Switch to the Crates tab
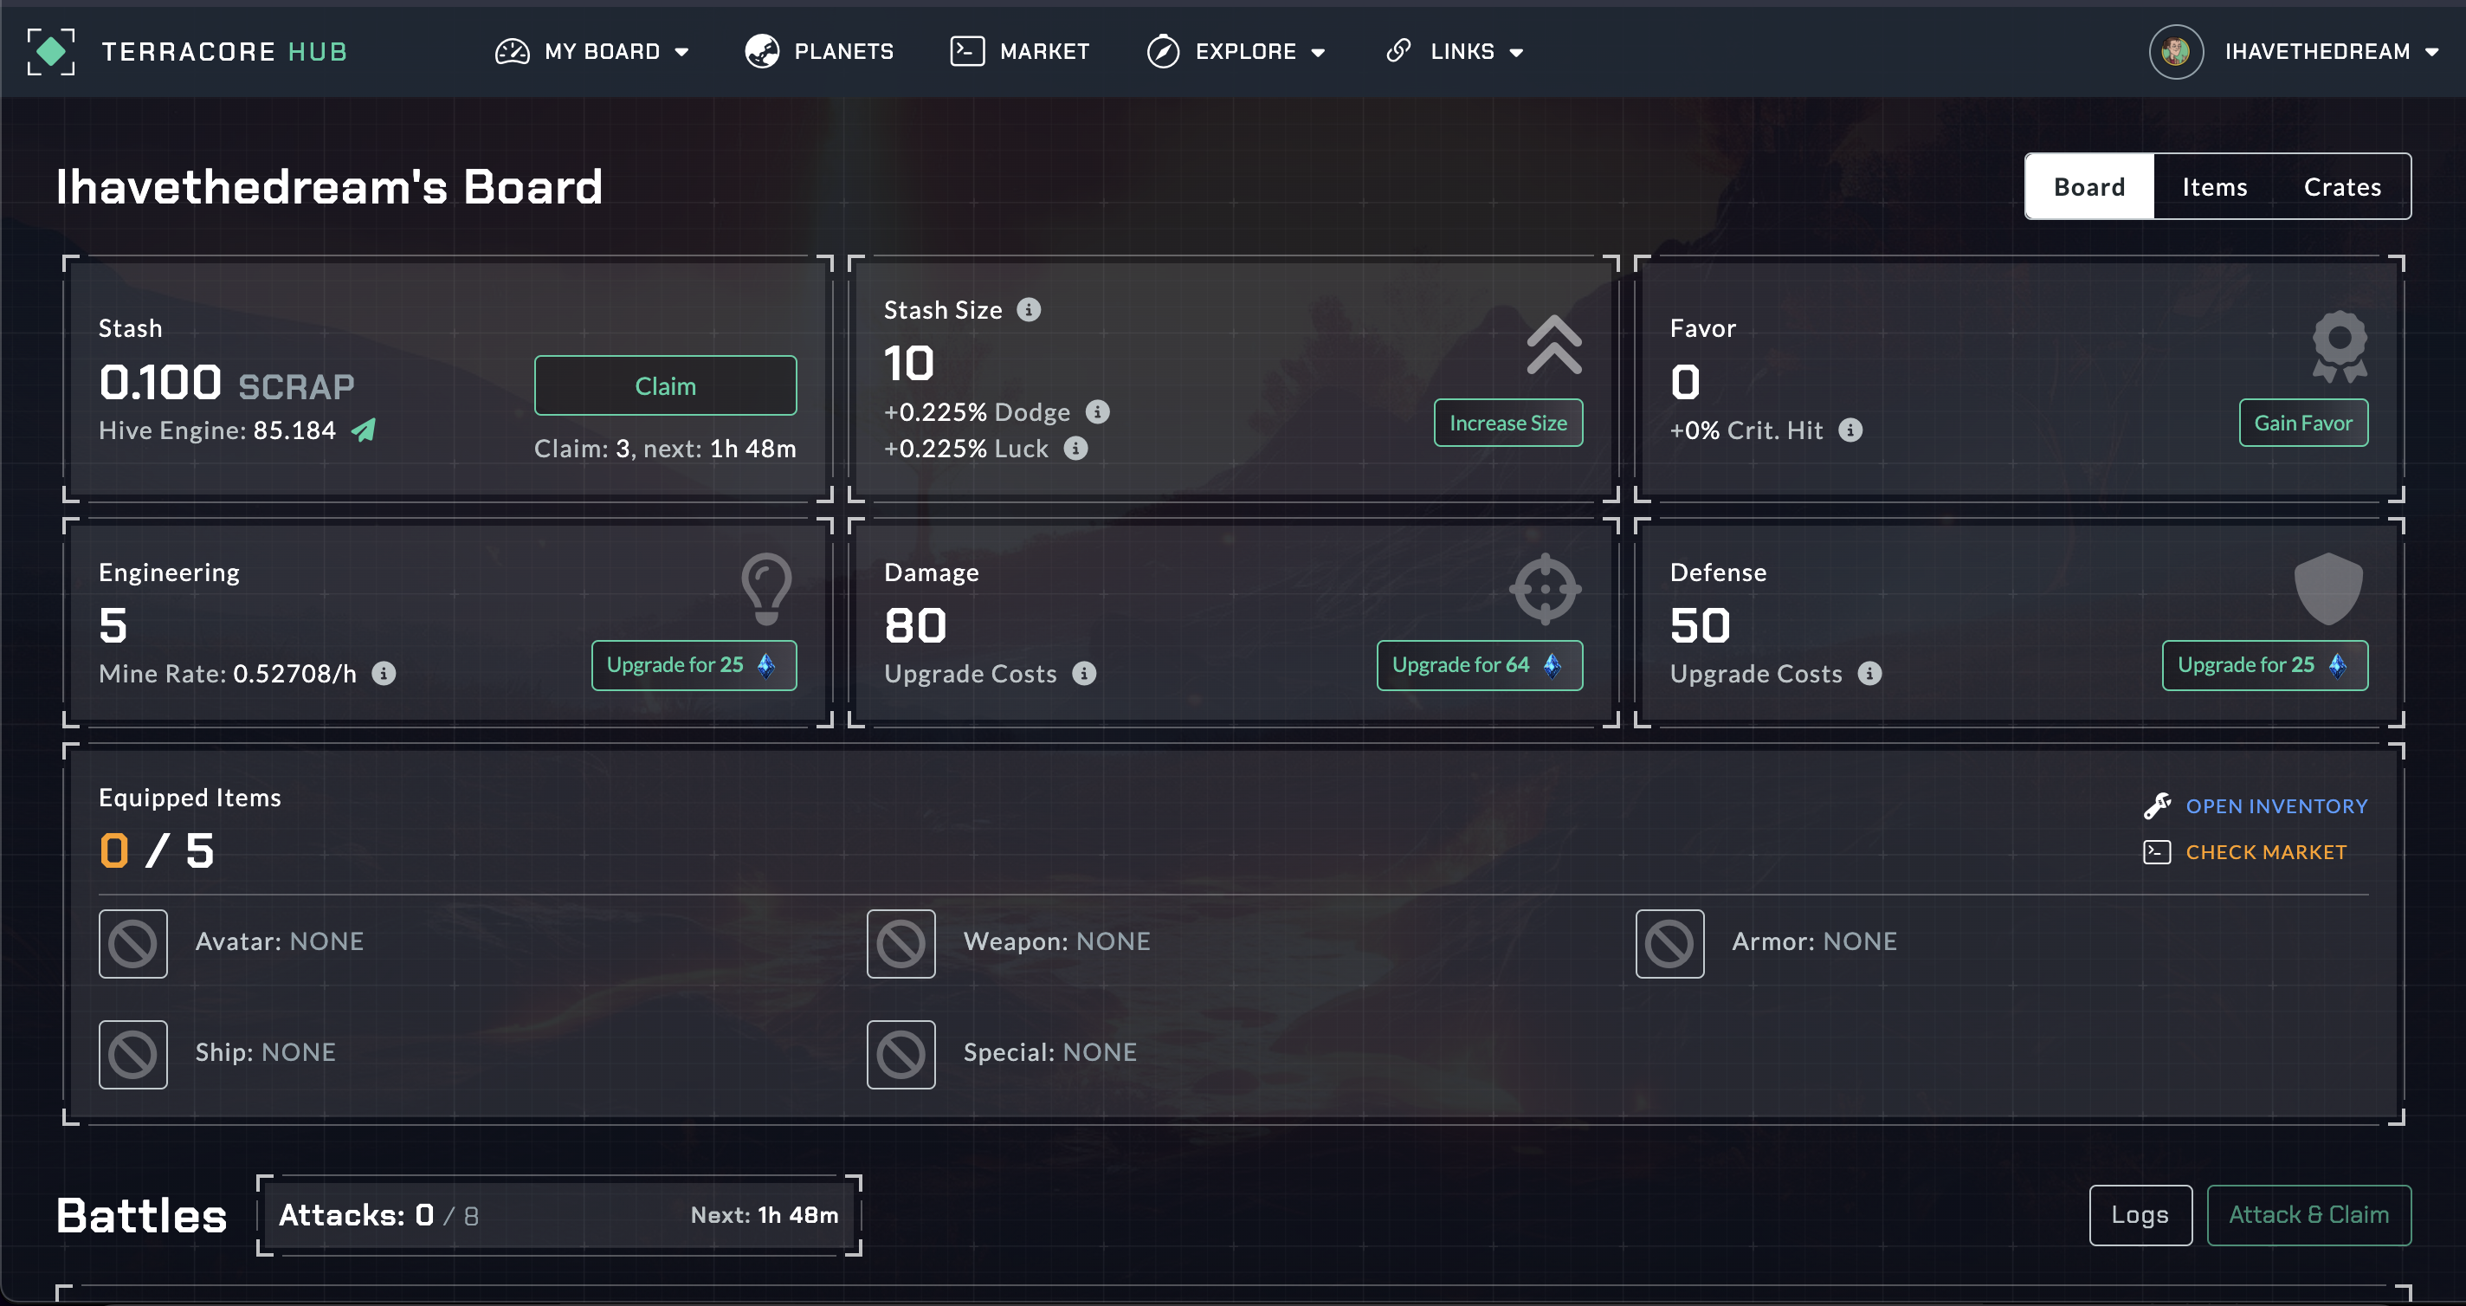The height and width of the screenshot is (1306, 2466). 2341,187
